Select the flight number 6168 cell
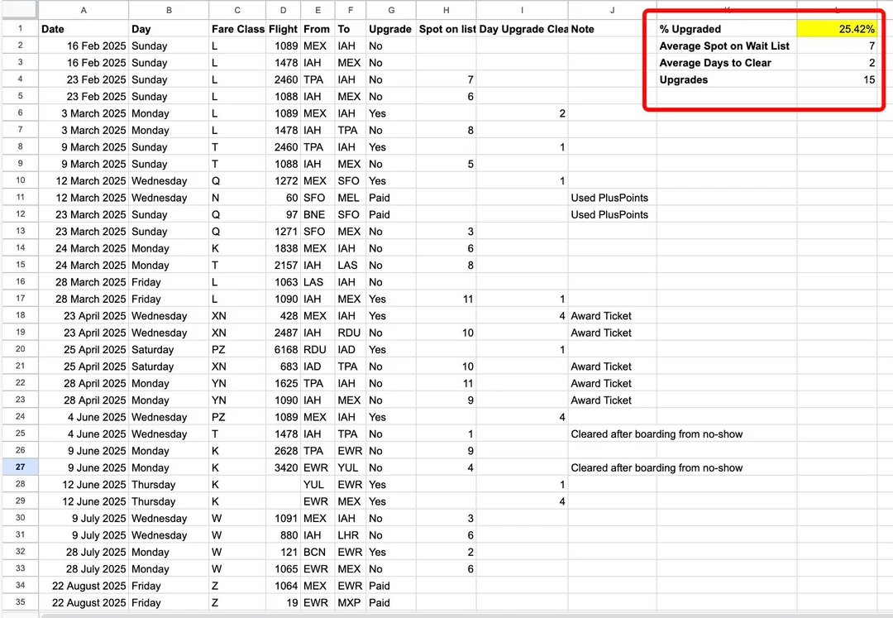The height and width of the screenshot is (618, 893). (x=284, y=349)
